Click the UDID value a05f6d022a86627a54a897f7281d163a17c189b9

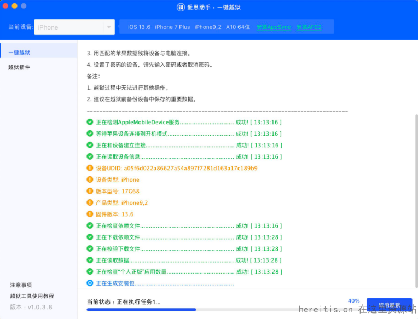click(190, 168)
